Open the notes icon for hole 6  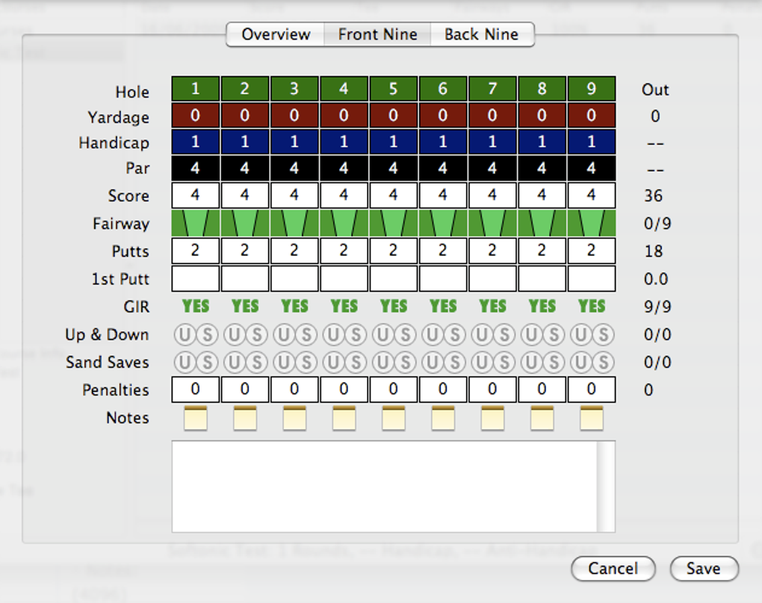point(443,418)
